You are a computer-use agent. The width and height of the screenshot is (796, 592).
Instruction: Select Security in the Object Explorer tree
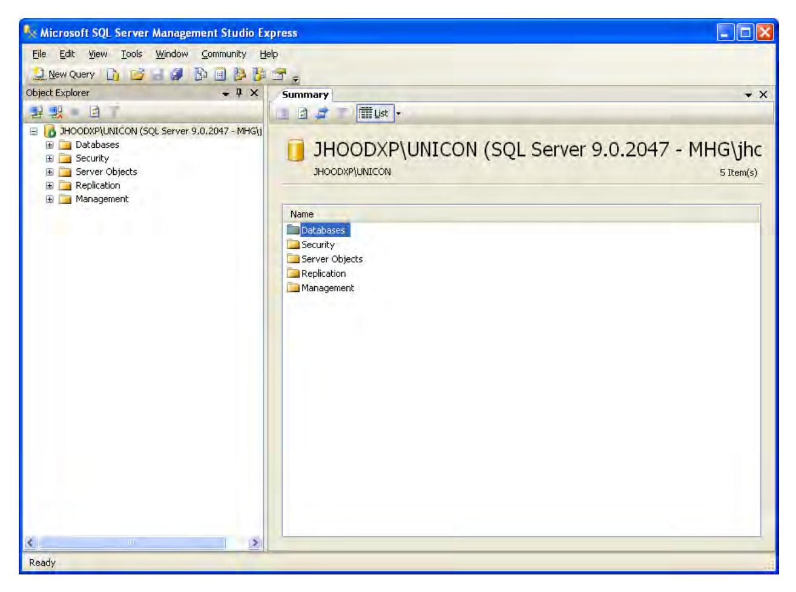(x=92, y=158)
